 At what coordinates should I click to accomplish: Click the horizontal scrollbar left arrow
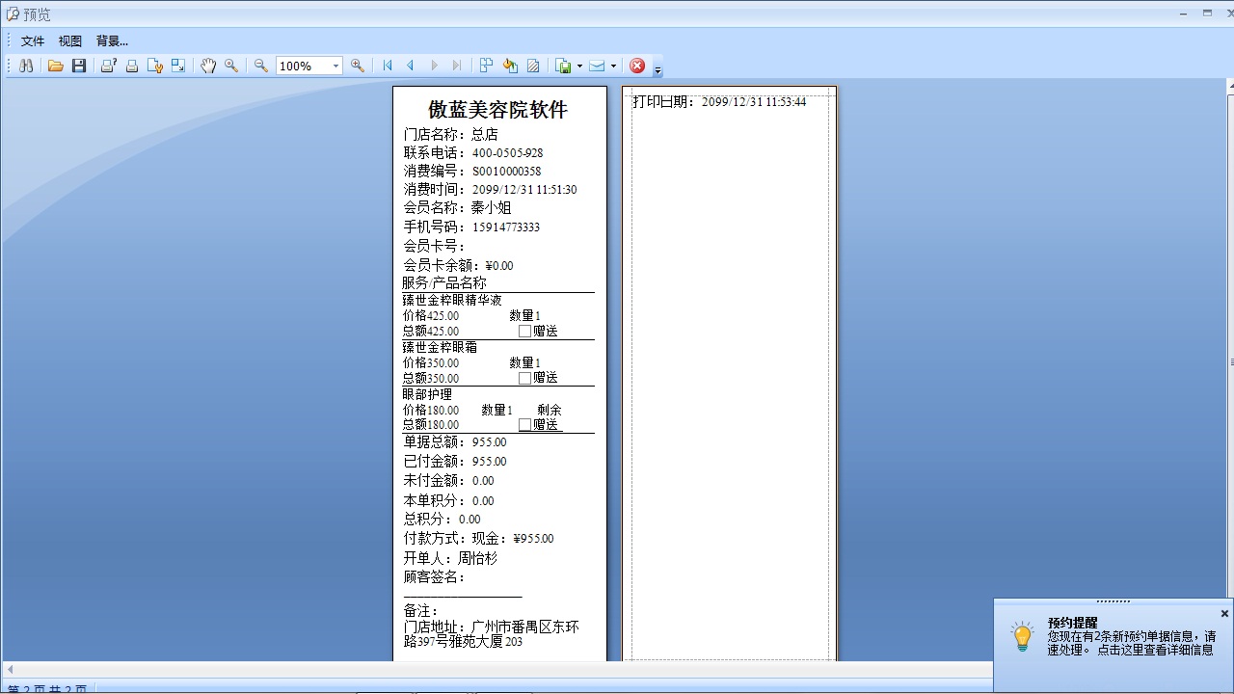click(10, 669)
